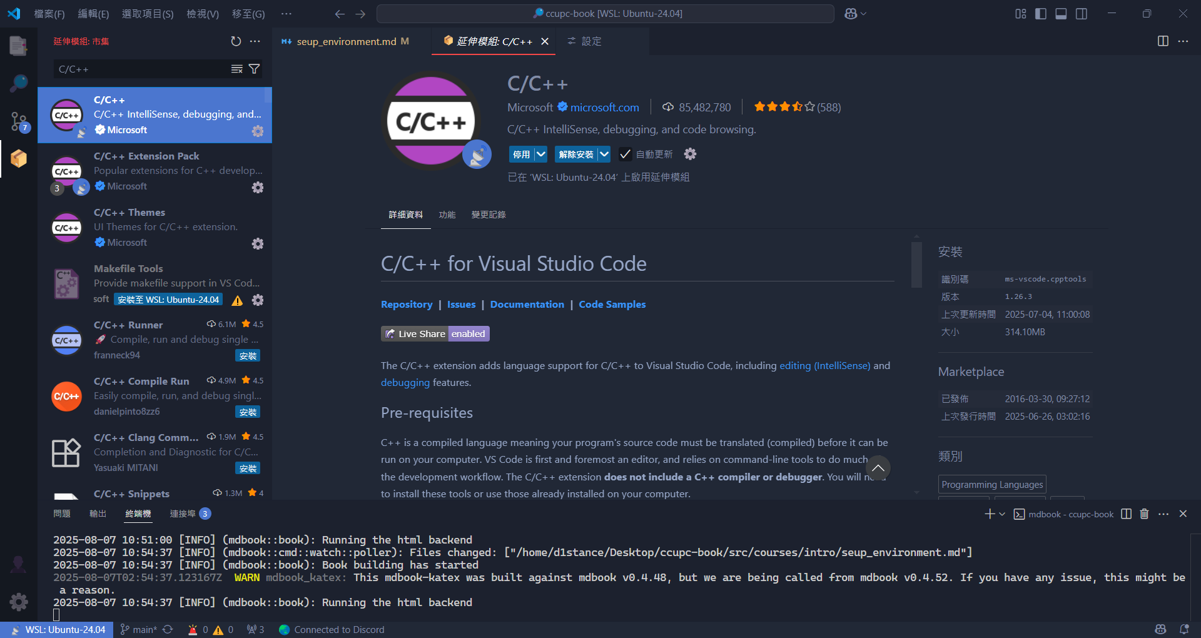The image size is (1201, 638).
Task: Open manage gear for C/C++ Themes
Action: tap(258, 243)
